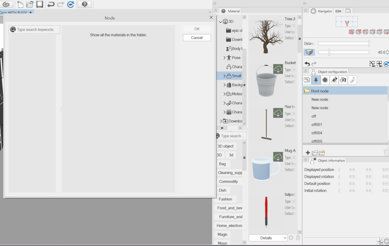Select the striped sphere icon in Object configuration
The height and width of the screenshot is (246, 389).
point(325,80)
